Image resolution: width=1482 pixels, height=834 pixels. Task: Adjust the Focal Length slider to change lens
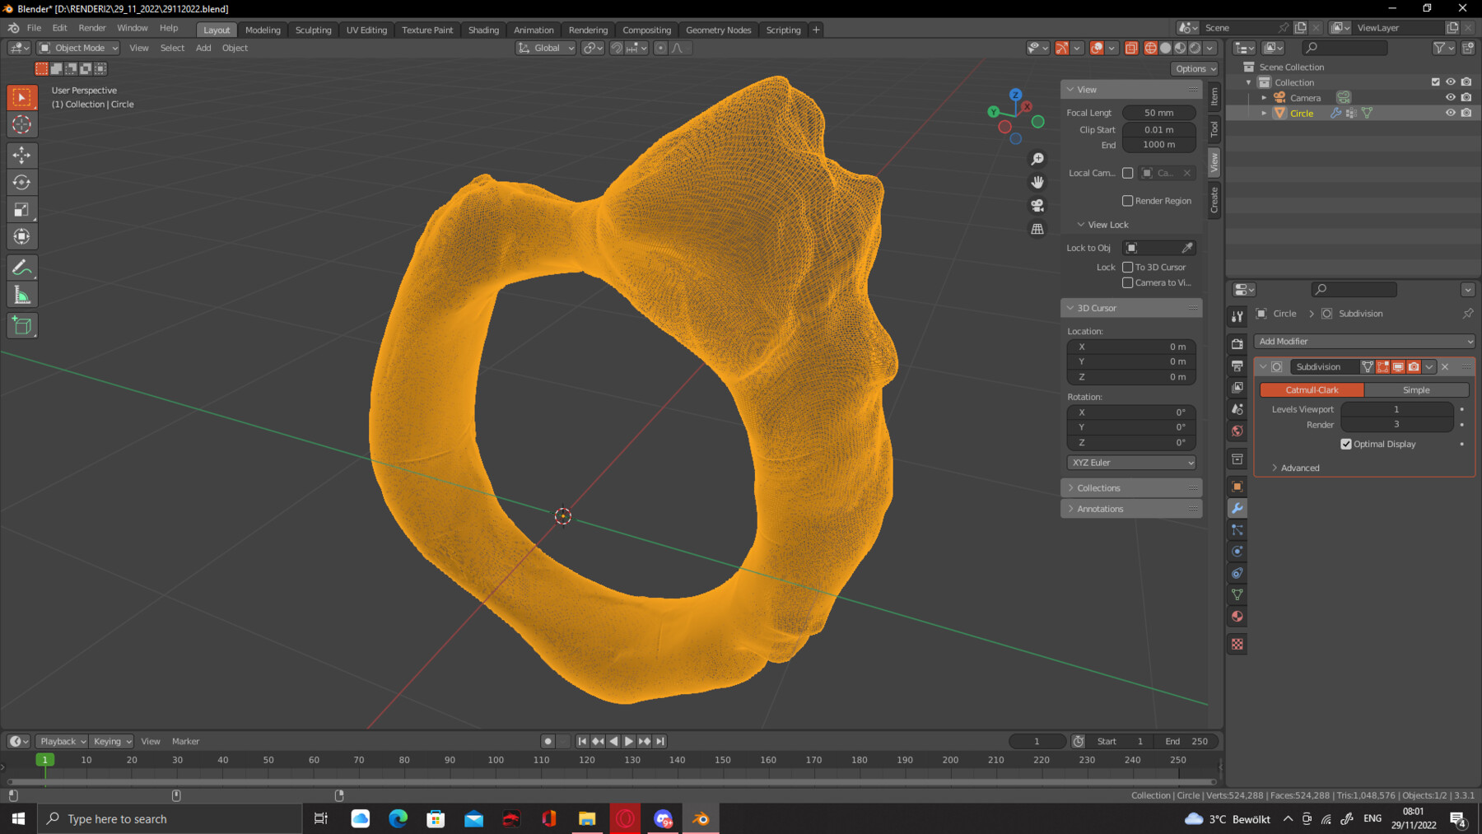tap(1158, 112)
